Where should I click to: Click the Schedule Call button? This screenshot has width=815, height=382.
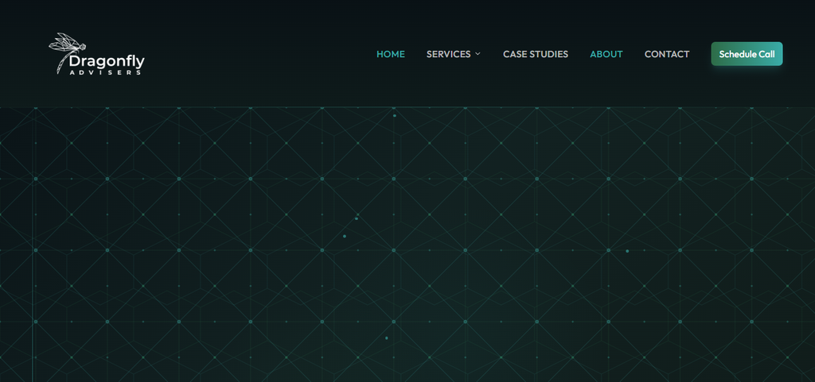747,54
